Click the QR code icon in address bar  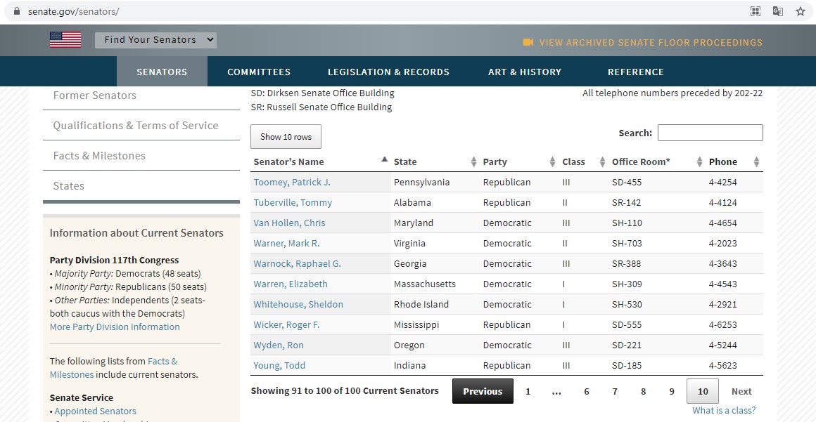(x=756, y=11)
